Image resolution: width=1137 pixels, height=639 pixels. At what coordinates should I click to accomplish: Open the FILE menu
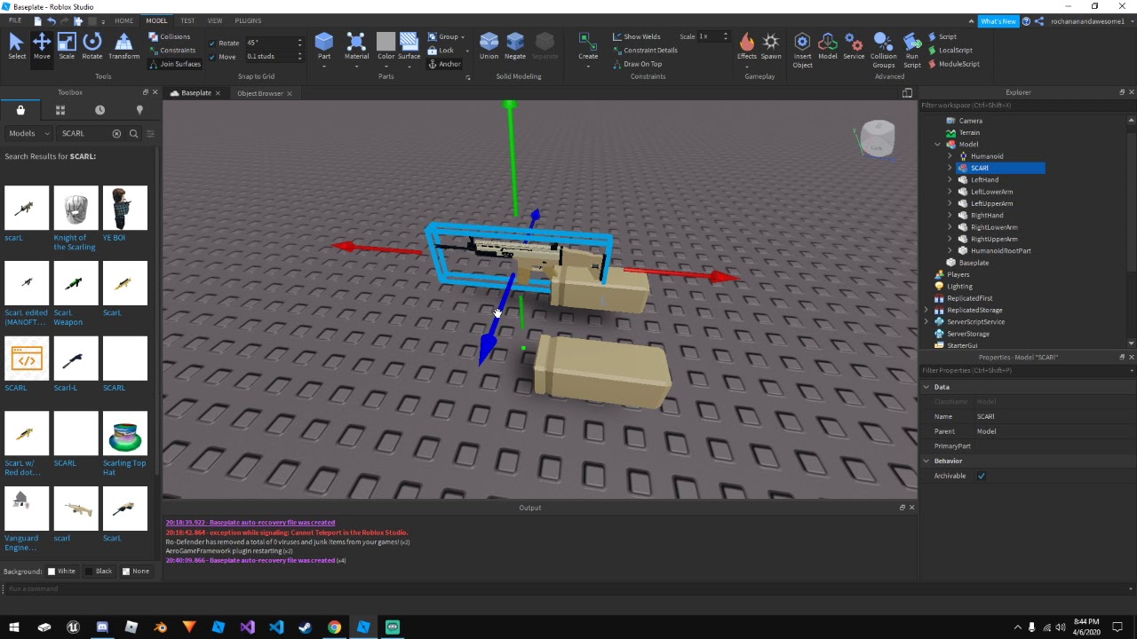tap(15, 20)
